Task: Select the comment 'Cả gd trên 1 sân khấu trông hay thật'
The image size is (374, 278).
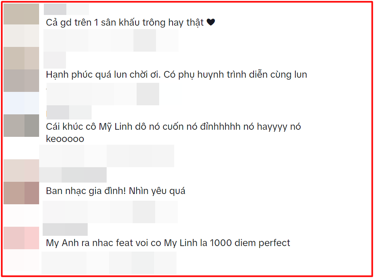Action: click(x=125, y=22)
